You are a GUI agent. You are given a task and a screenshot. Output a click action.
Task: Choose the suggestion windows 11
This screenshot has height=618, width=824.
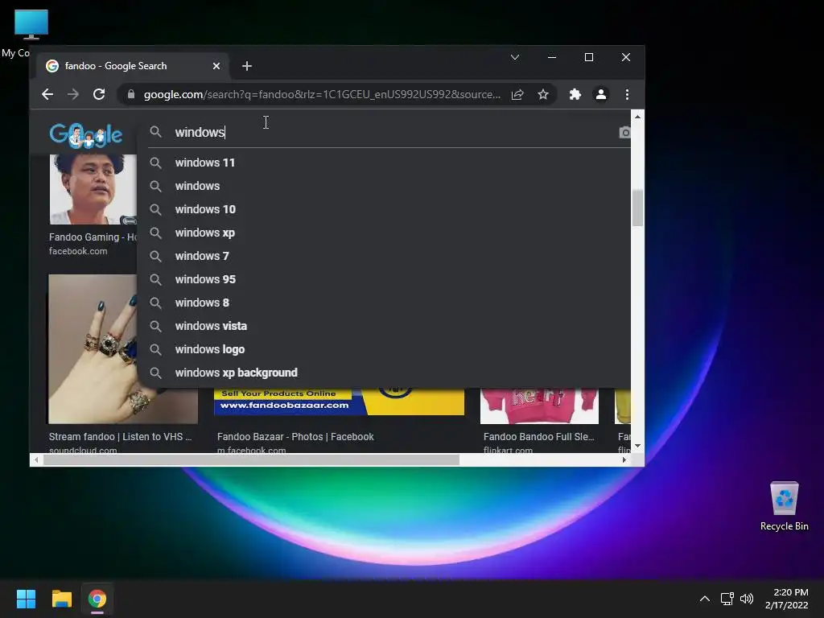coord(385,163)
